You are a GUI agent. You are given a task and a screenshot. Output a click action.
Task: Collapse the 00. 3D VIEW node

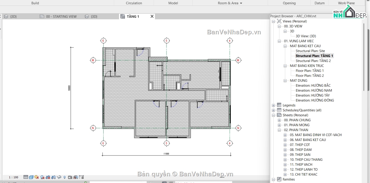tap(279, 26)
